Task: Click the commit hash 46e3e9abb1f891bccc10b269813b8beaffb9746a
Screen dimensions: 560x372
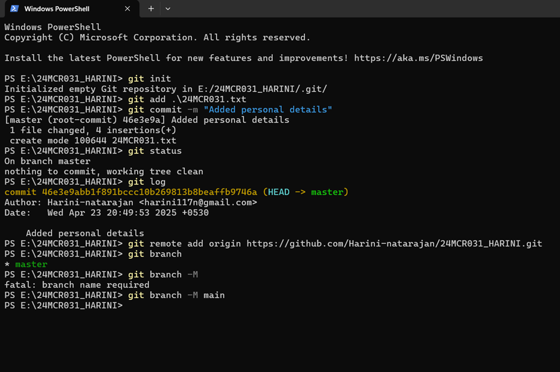Action: click(x=150, y=192)
